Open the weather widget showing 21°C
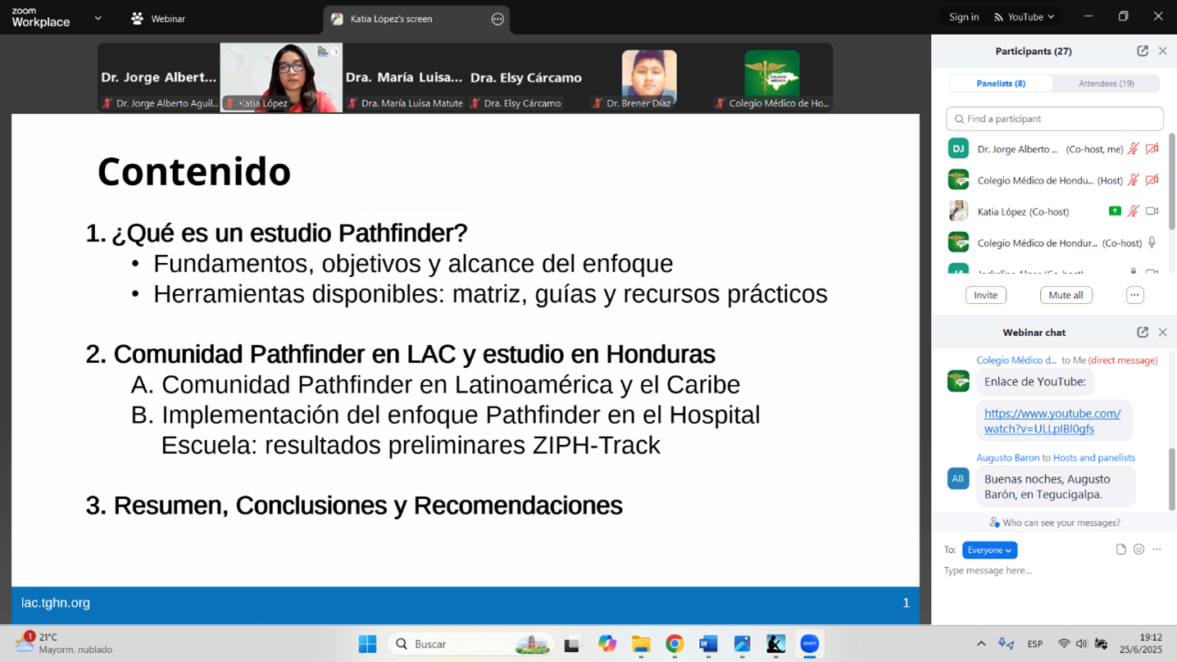Viewport: 1177px width, 662px height. [x=64, y=643]
